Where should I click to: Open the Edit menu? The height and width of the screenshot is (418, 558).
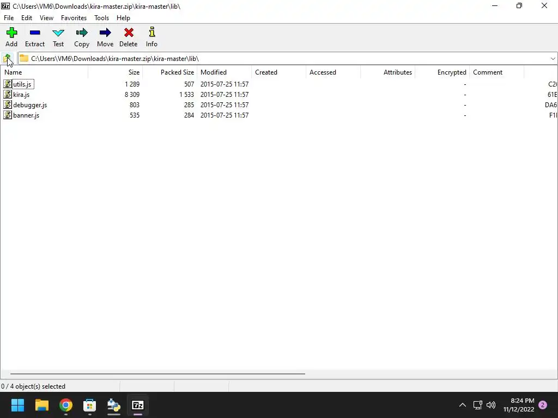pyautogui.click(x=27, y=18)
